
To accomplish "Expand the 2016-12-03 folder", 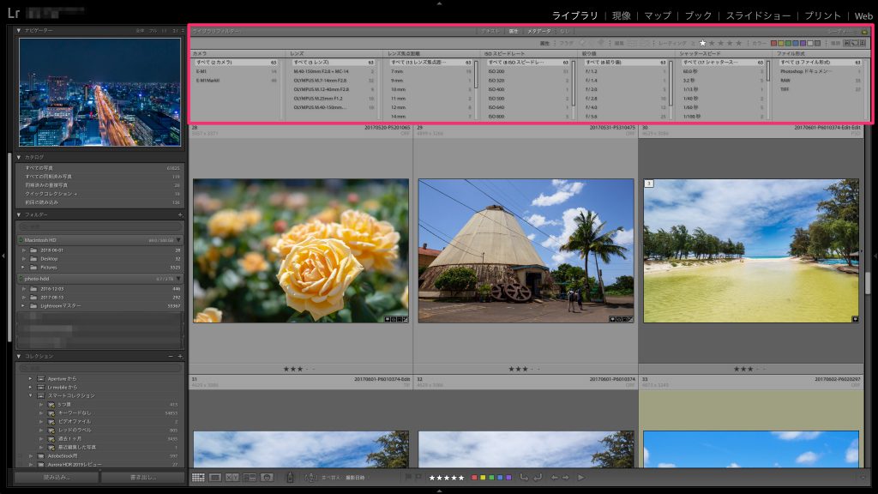I will pos(24,289).
